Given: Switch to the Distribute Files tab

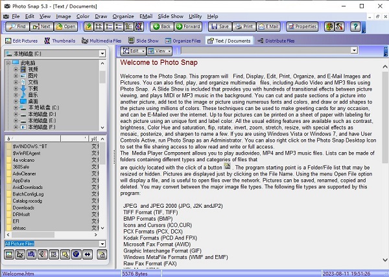Looking at the screenshot, I should (276, 41).
